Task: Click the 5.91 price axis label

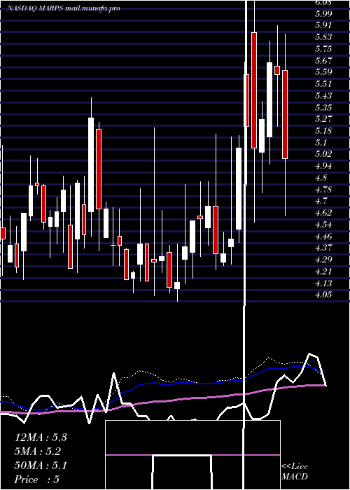Action: [x=323, y=25]
